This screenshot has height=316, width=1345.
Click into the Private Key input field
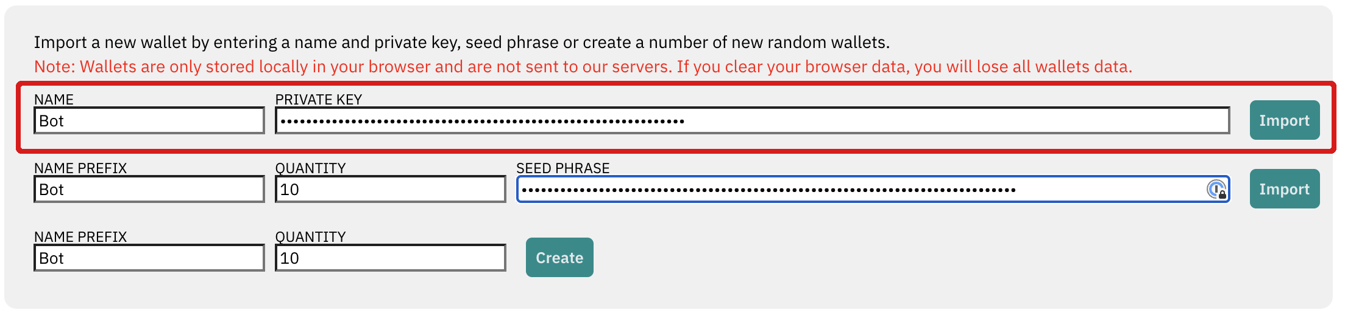(752, 121)
